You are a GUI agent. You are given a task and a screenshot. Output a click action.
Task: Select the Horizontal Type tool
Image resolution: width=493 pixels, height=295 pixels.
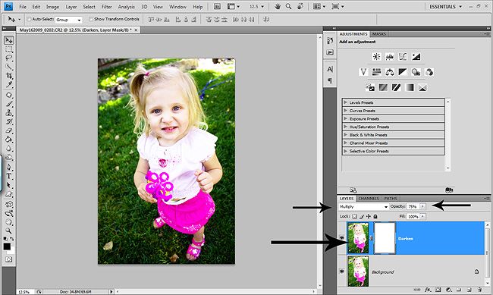(x=9, y=176)
